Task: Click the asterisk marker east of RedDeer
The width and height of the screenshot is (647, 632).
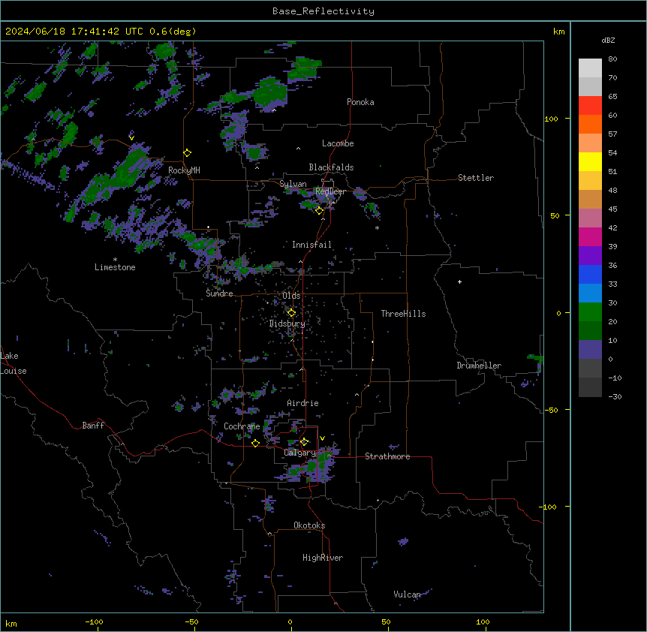Action: coord(377,227)
